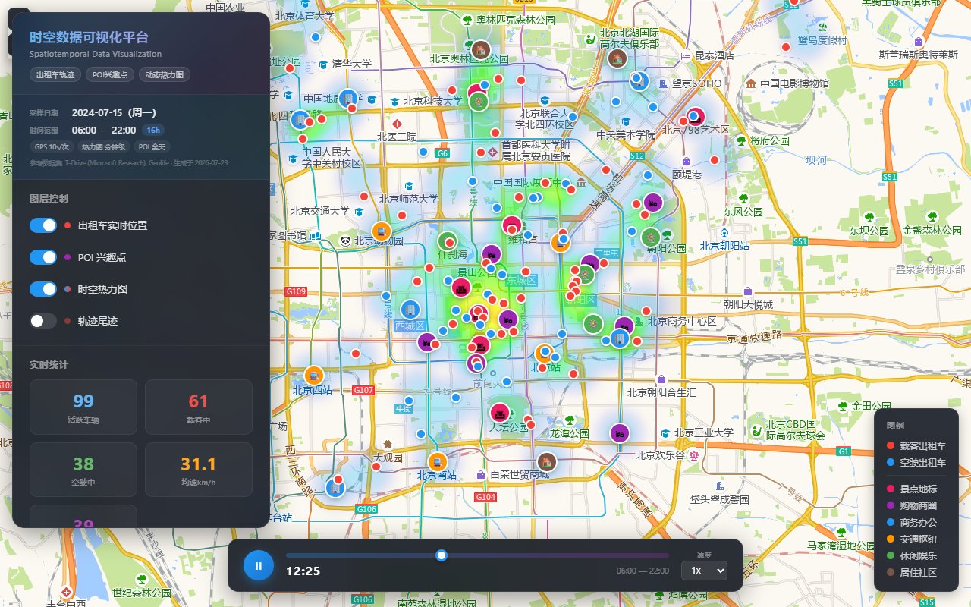Pause the timeline playback
Screen dimensions: 971x607
pyautogui.click(x=259, y=565)
